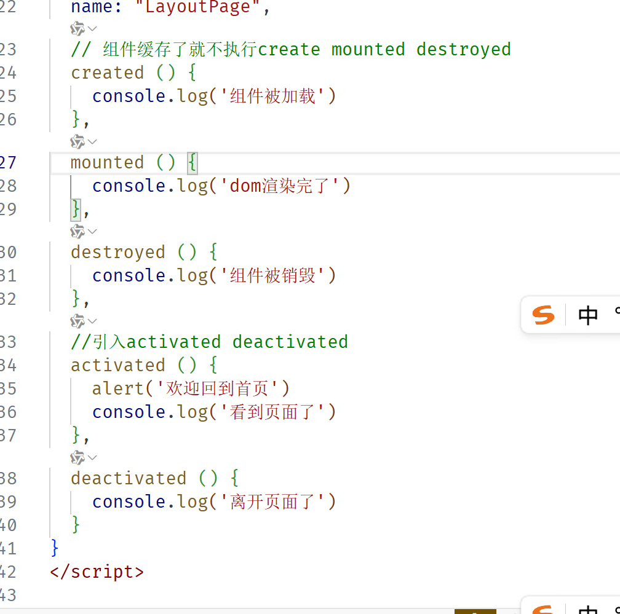Image resolution: width=620 pixels, height=614 pixels.
Task: Click the string '离开页面了'
Action: click(272, 502)
